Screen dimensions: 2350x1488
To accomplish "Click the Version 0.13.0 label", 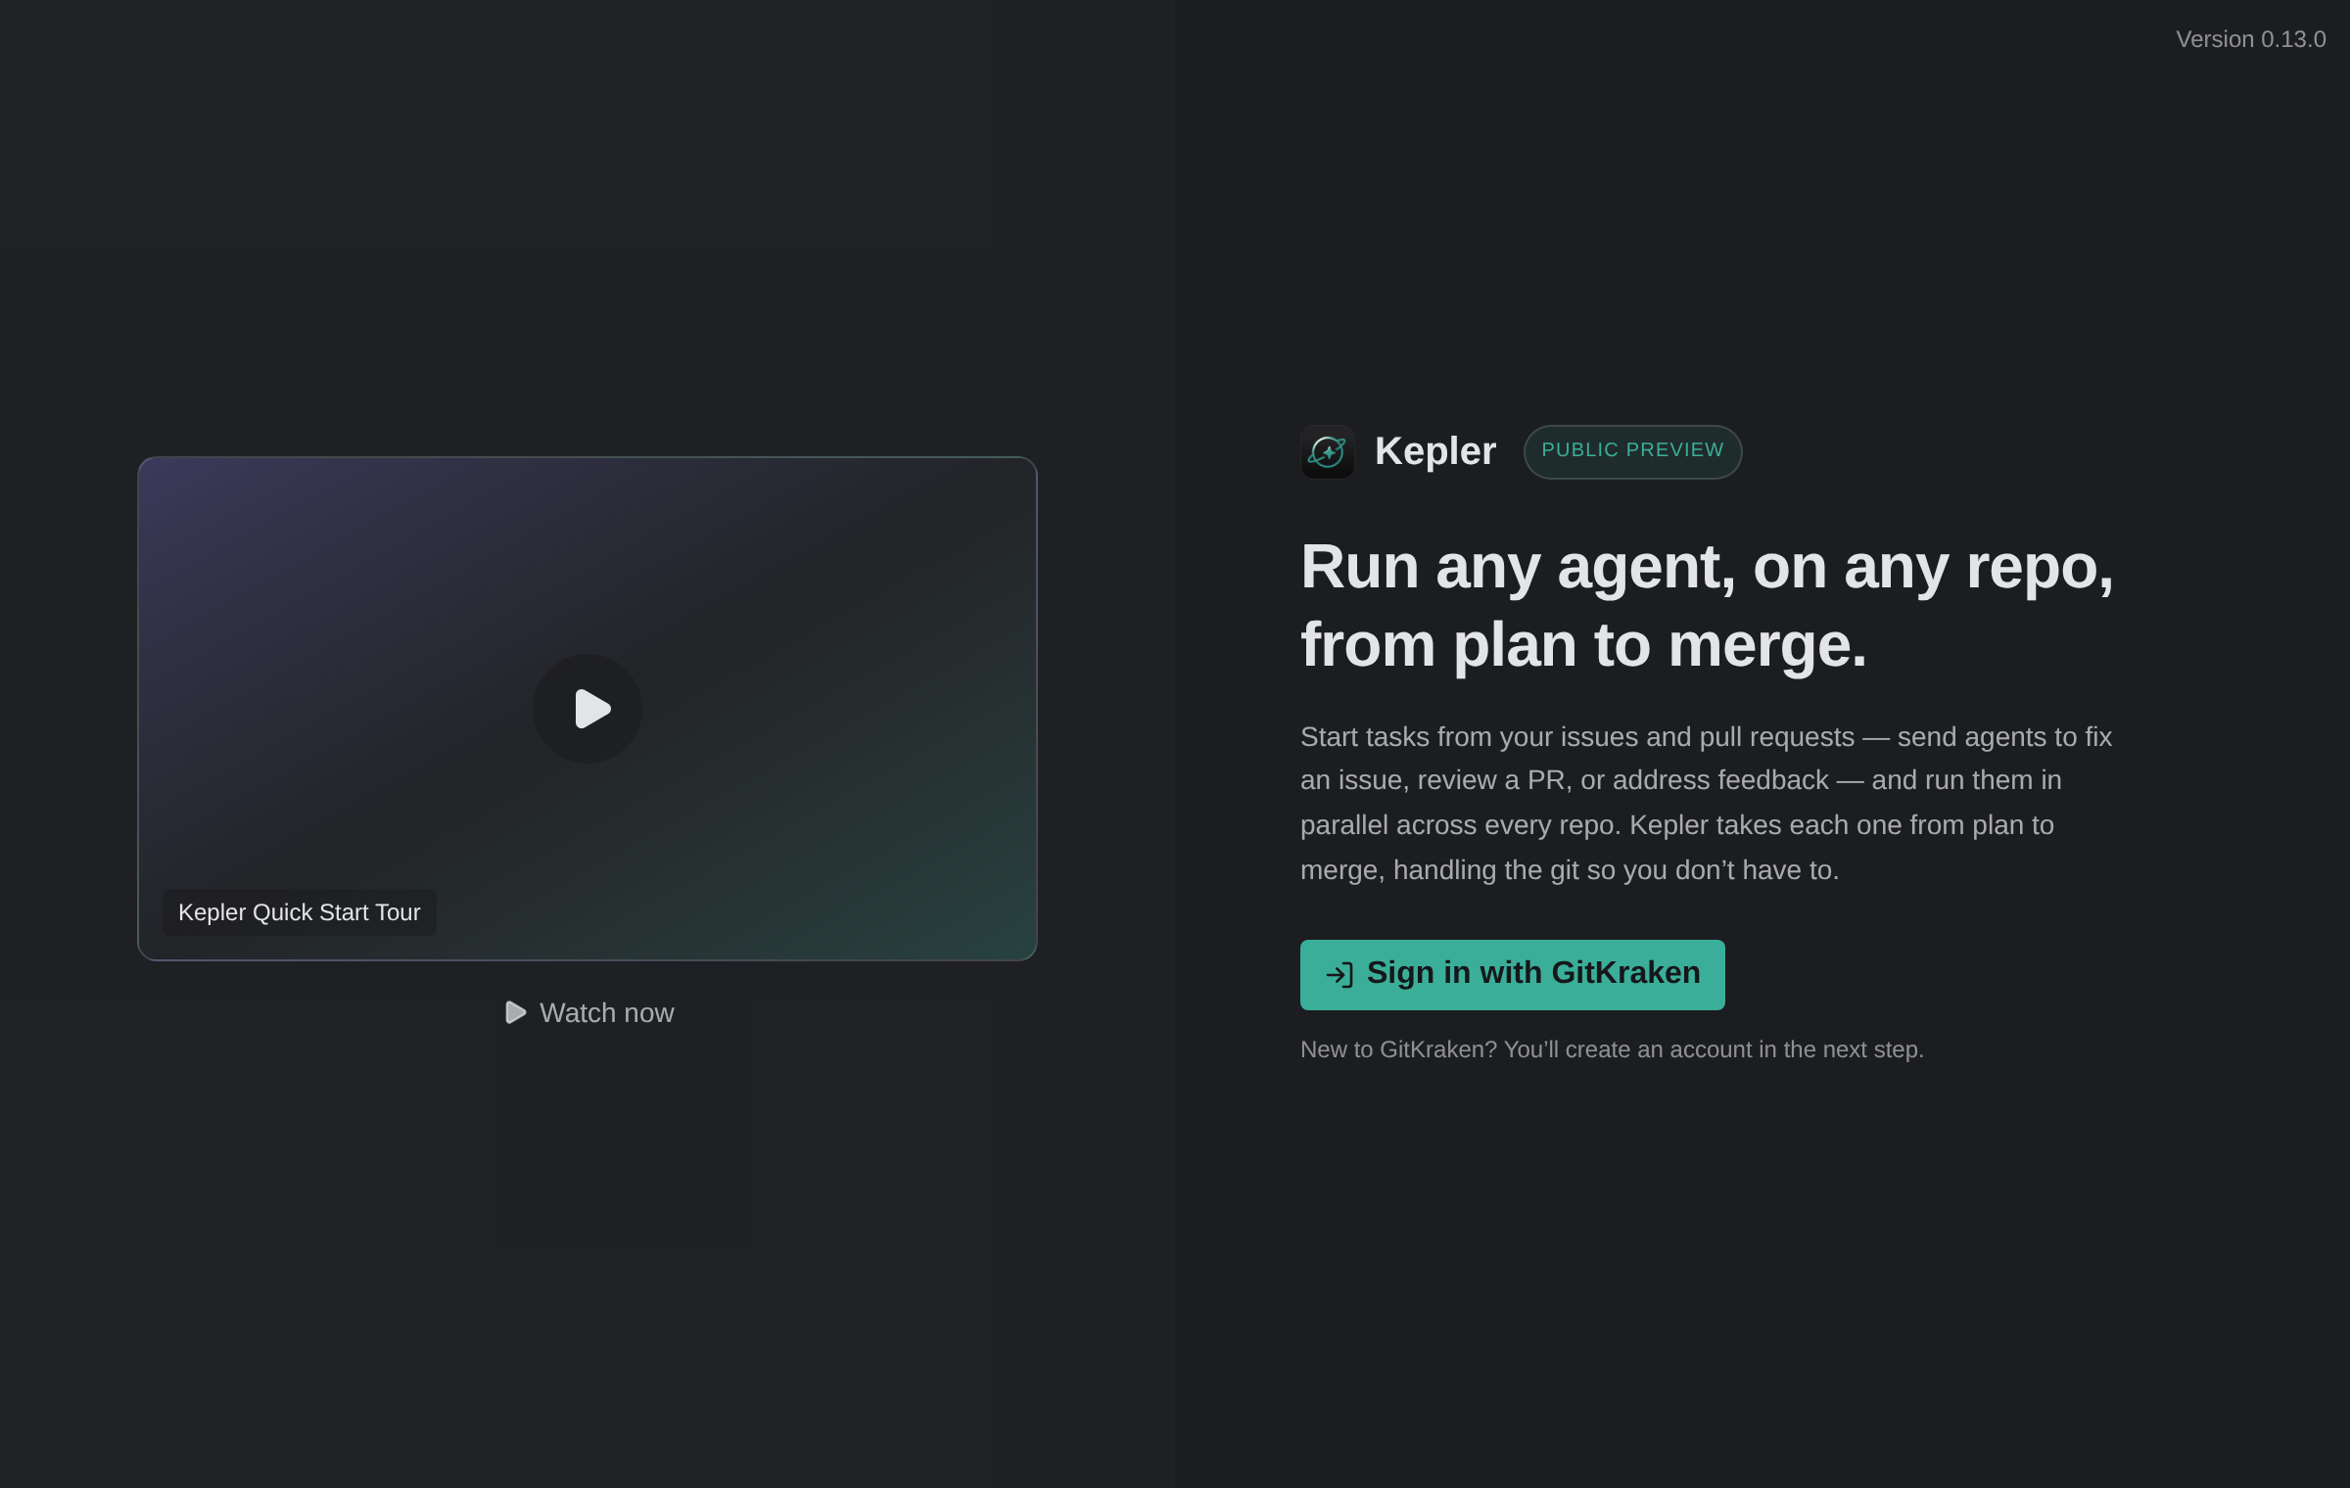I will click(x=2250, y=39).
